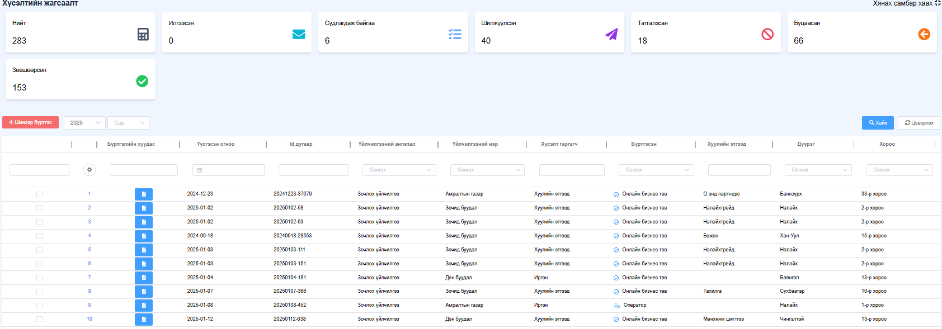This screenshot has height=329, width=942.
Task: Check the checkbox for row 10
Action: pyautogui.click(x=39, y=320)
